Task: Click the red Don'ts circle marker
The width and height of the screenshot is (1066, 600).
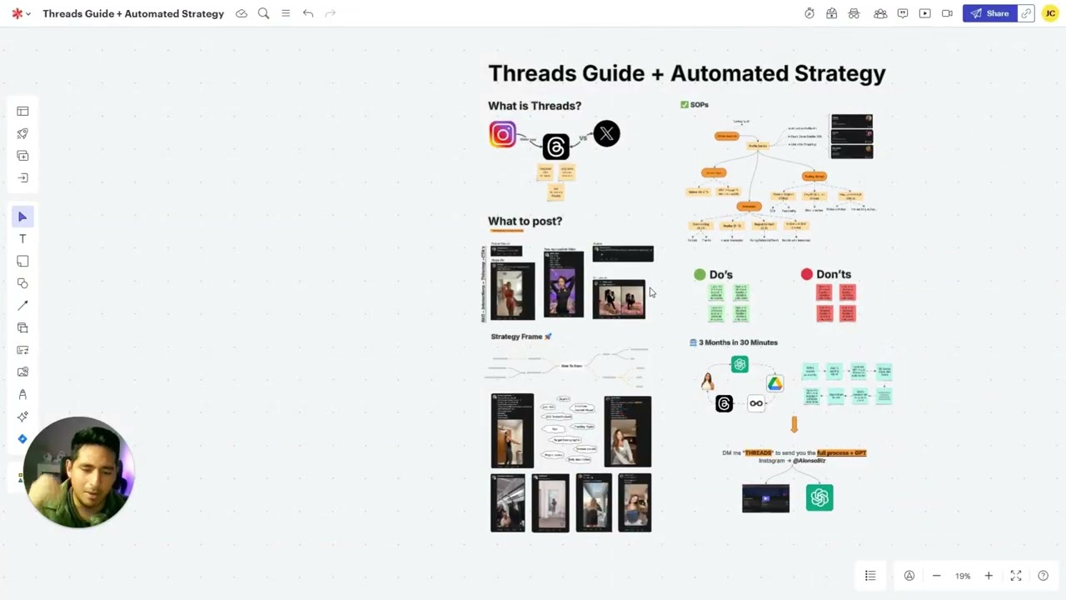Action: (806, 274)
